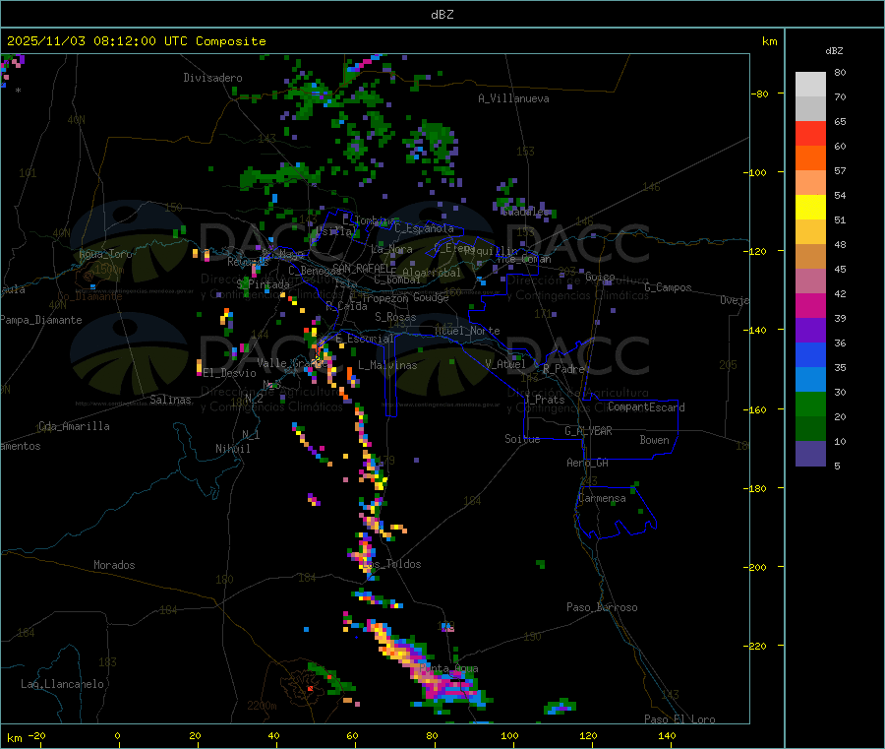Click the yellow 54 dBZ legend band
This screenshot has width=885, height=749.
810,207
